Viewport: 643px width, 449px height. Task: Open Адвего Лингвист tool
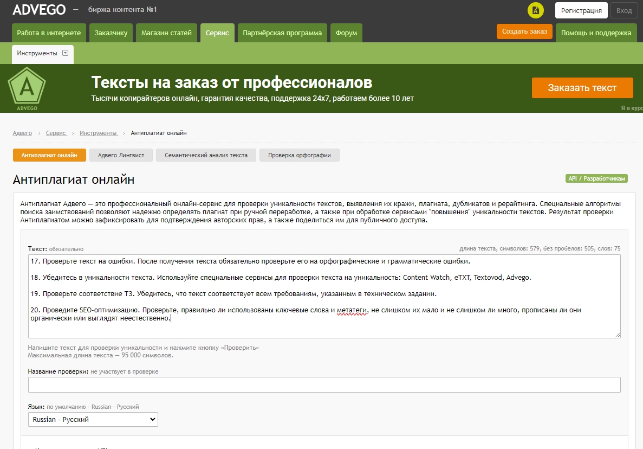[x=121, y=155]
